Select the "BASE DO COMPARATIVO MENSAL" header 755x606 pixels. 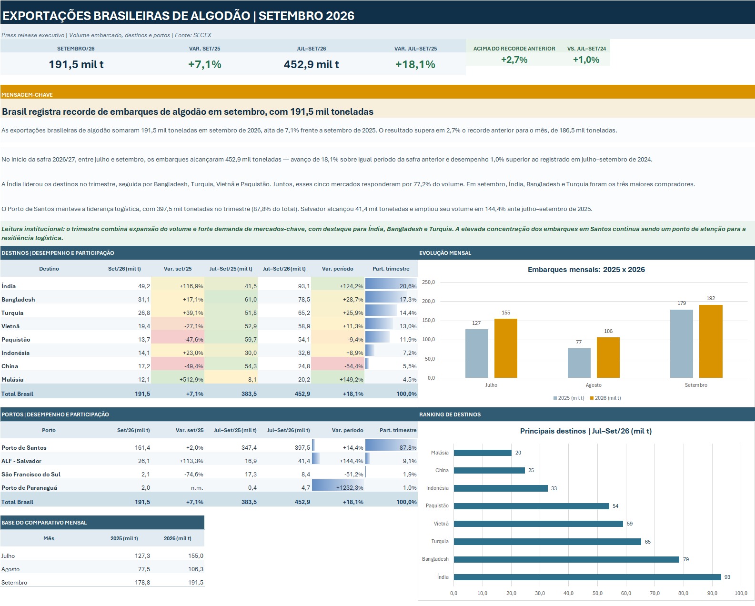point(44,523)
